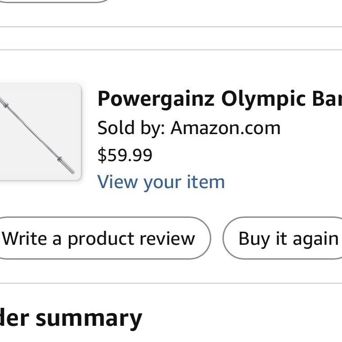Open the barbell product thumbnail image
342x342 pixels.
point(40,132)
